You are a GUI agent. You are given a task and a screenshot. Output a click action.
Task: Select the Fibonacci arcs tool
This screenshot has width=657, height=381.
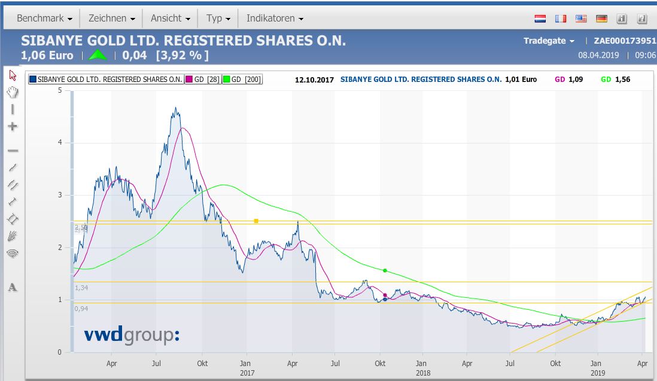(13, 254)
